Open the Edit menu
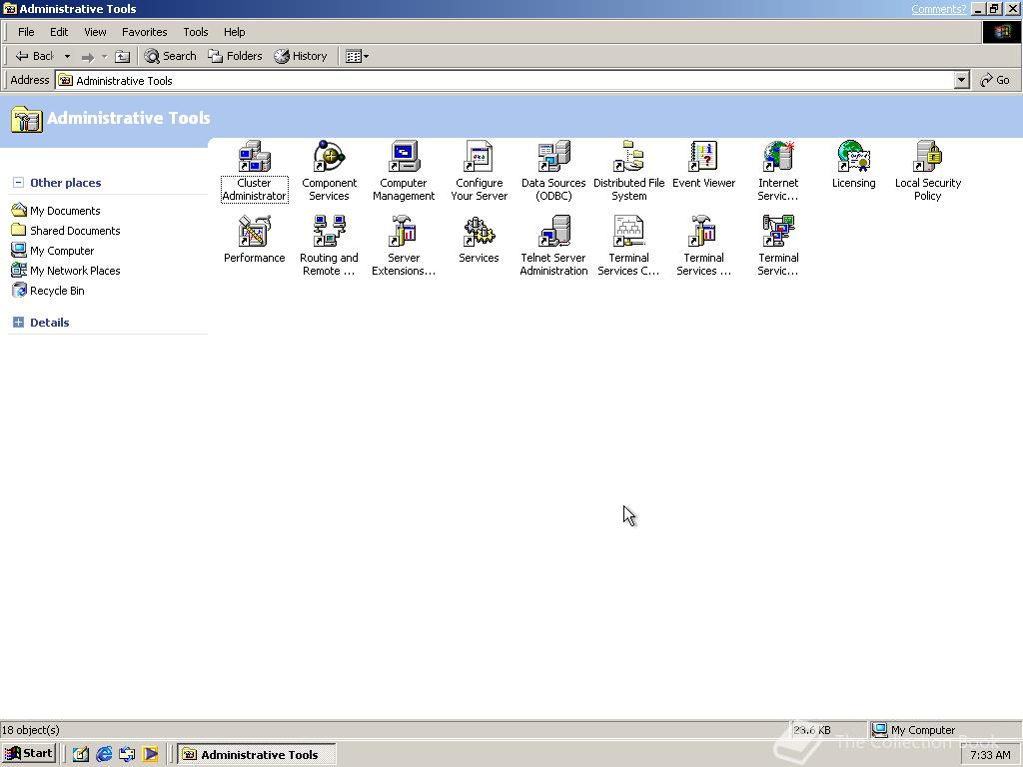The height and width of the screenshot is (767, 1023). coord(59,32)
